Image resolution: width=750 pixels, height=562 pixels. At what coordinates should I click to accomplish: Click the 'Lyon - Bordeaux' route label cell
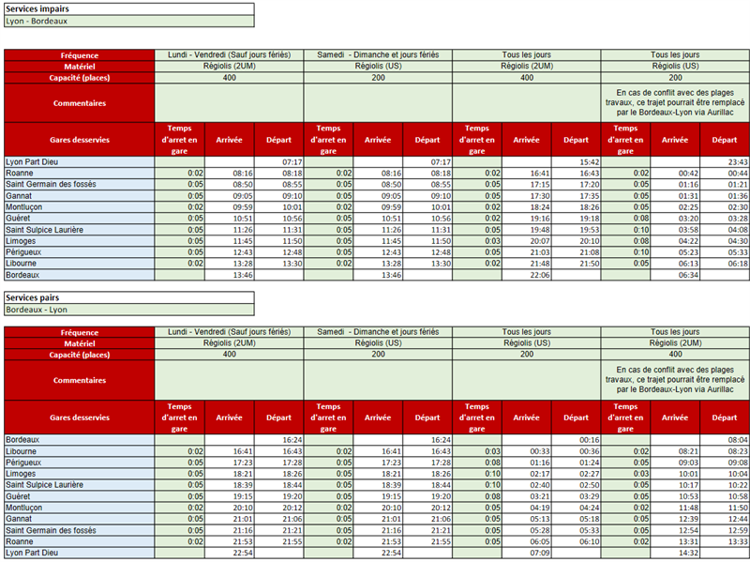(x=128, y=20)
